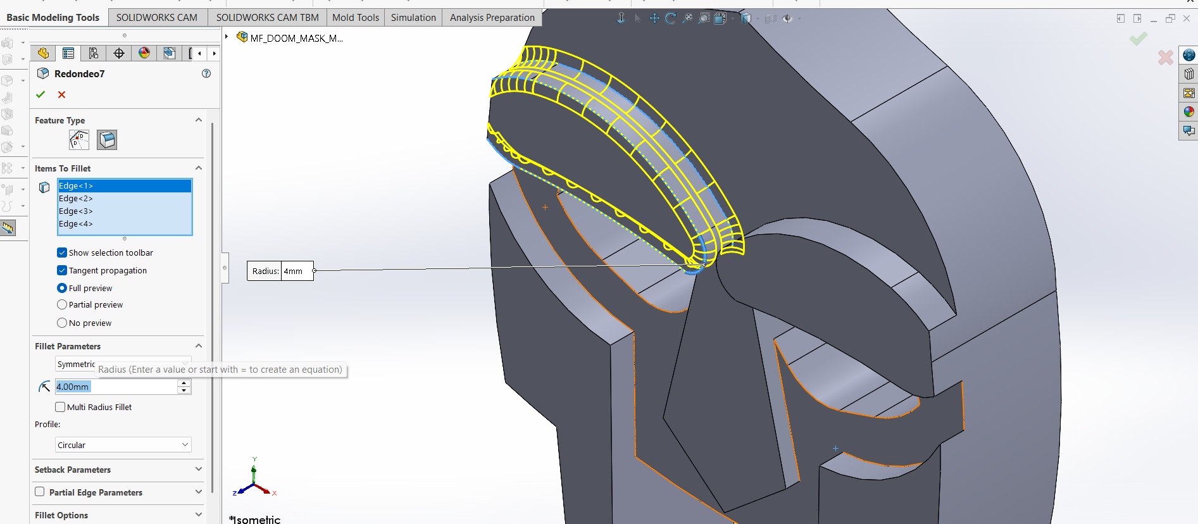Click the Hide/Show Items eye icon
This screenshot has width=1198, height=524.
click(787, 18)
